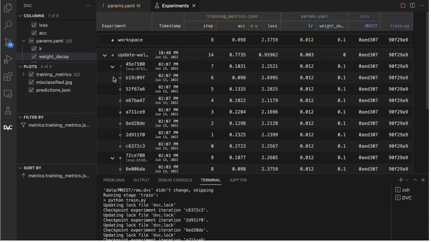The width and height of the screenshot is (431, 242).
Task: Collapse the COLUMNS section
Action: [x=20, y=16]
